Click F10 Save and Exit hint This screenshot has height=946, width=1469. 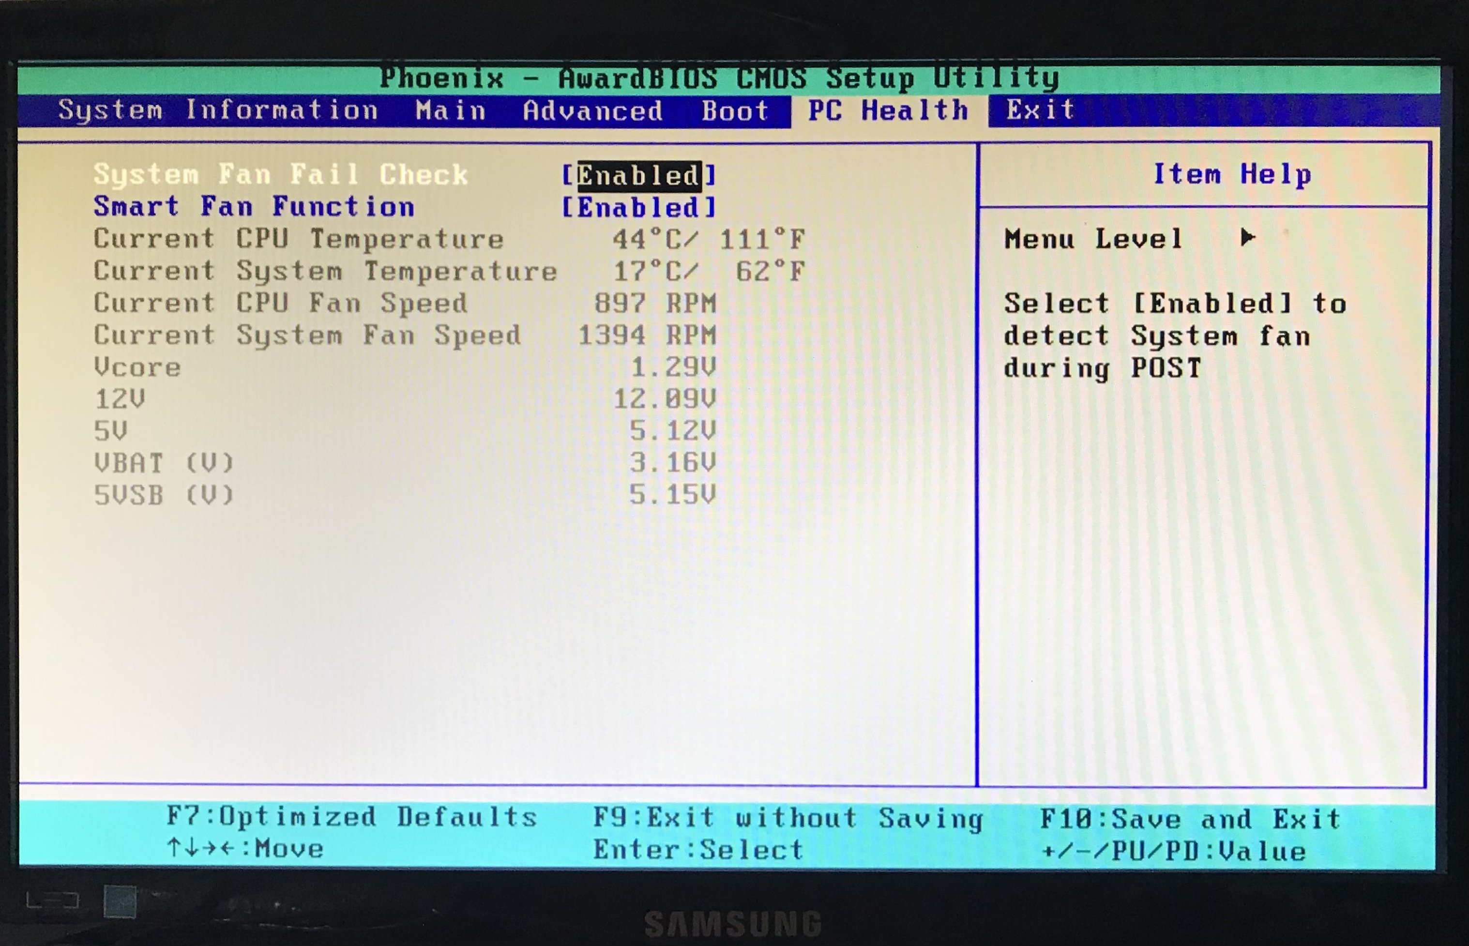(1190, 820)
